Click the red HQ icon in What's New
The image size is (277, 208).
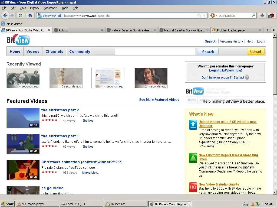point(193,187)
